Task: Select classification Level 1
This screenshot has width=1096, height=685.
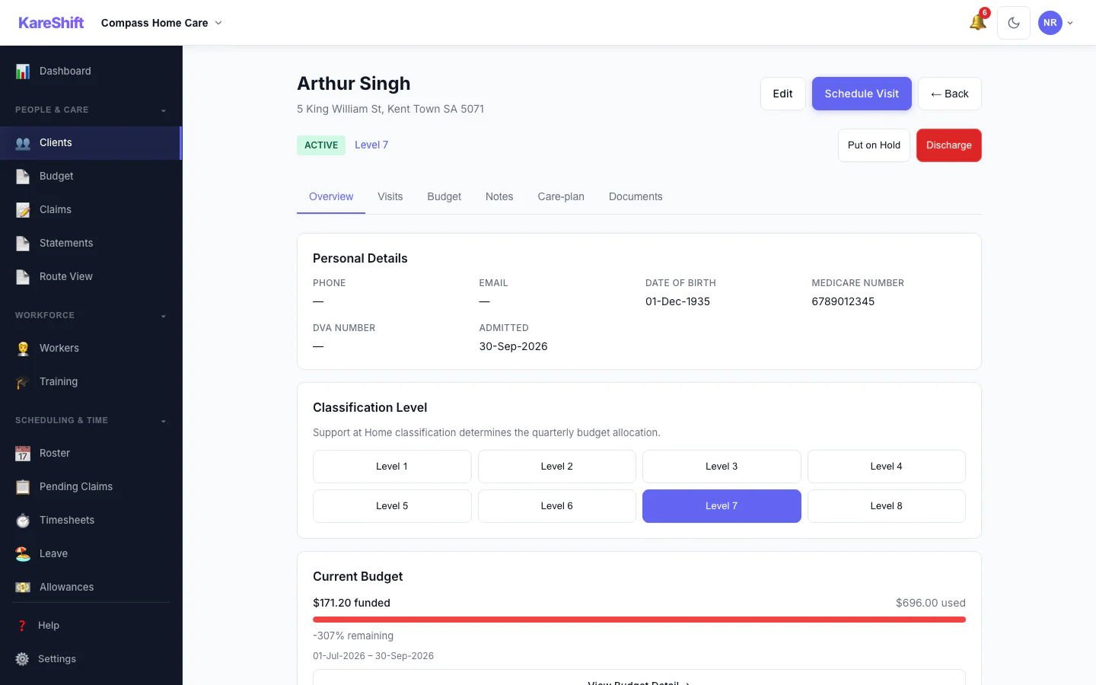Action: pos(392,467)
